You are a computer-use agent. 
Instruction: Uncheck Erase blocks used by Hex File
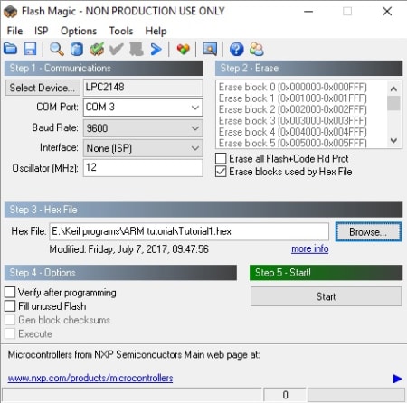(221, 172)
